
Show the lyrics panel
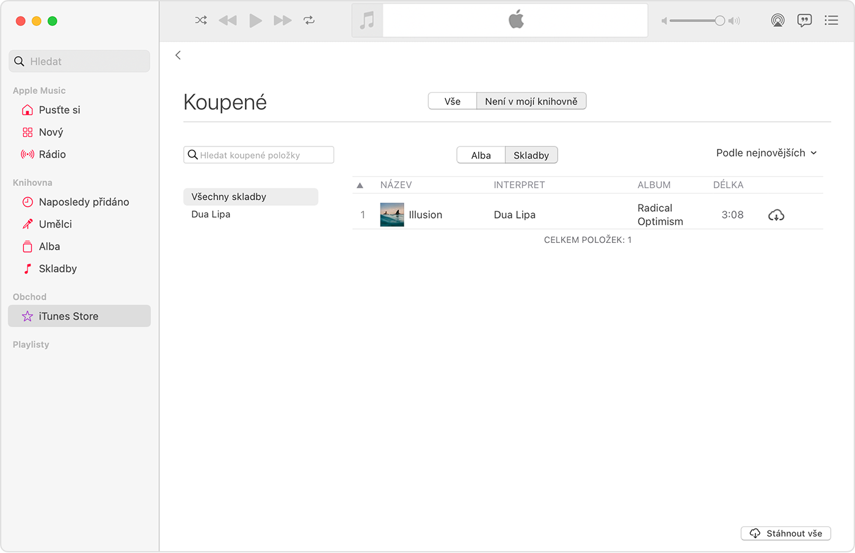click(804, 20)
